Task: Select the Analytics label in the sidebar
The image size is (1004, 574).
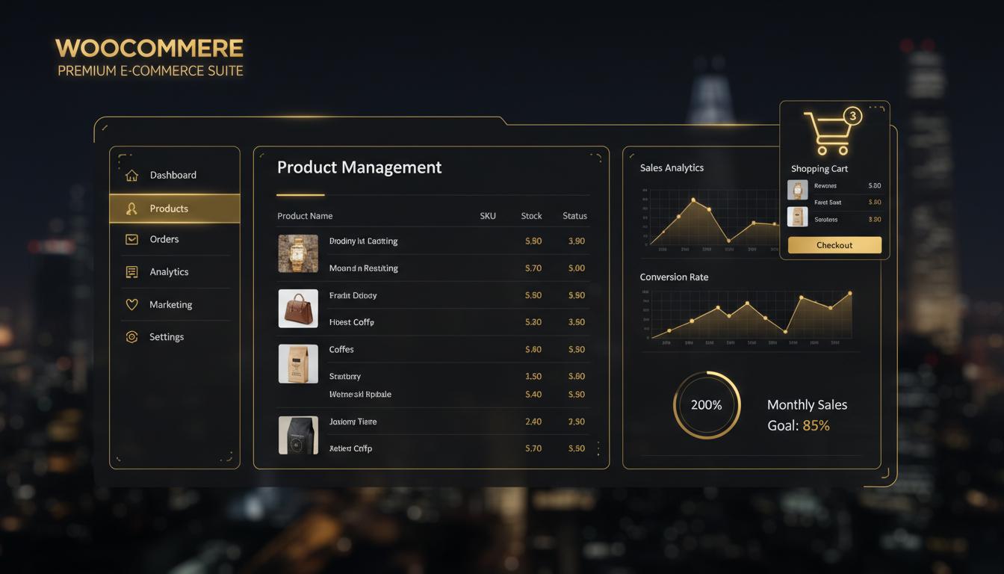Action: tap(169, 272)
